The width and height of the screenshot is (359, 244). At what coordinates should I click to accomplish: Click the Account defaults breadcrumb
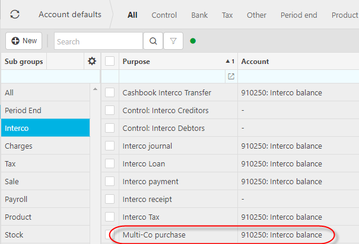pos(69,15)
